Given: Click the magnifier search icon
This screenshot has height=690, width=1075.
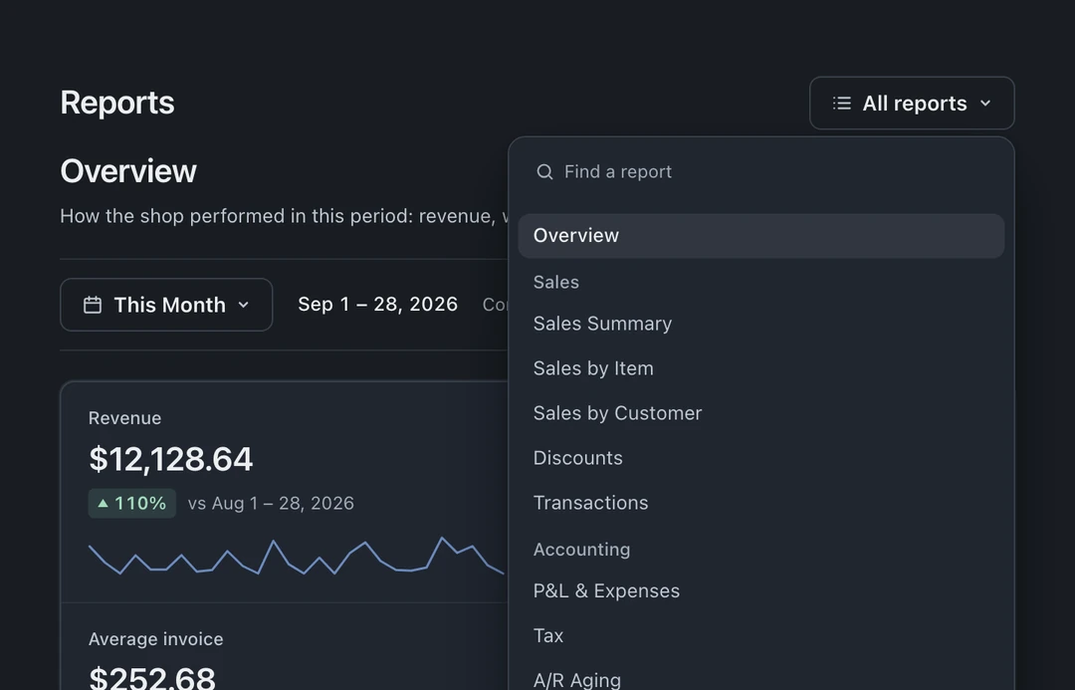Looking at the screenshot, I should tap(544, 171).
